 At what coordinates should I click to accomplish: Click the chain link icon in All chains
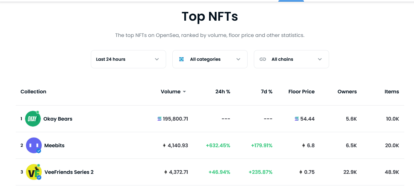[x=263, y=59]
